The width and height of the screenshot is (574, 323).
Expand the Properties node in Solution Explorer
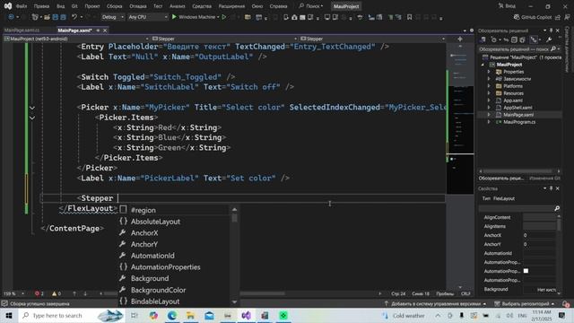489,72
